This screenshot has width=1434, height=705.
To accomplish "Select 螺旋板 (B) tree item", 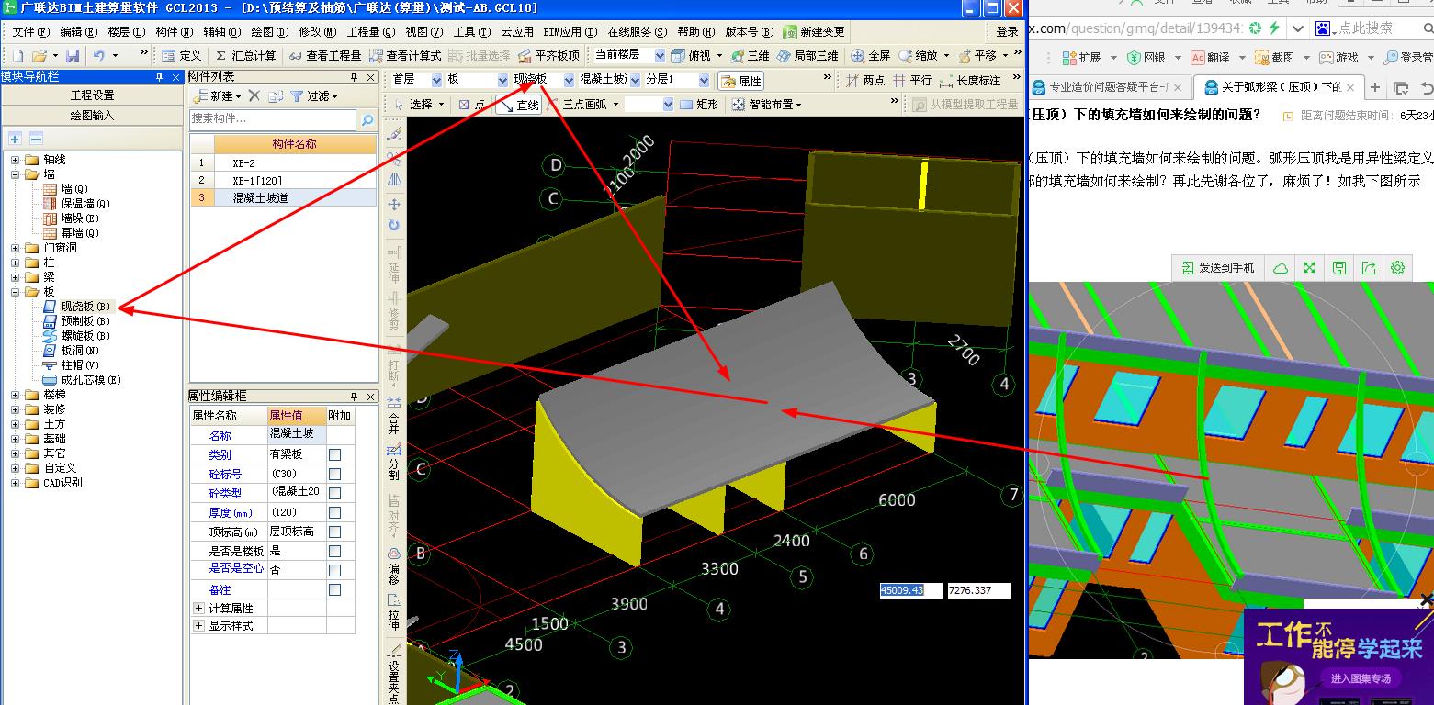I will click(85, 336).
